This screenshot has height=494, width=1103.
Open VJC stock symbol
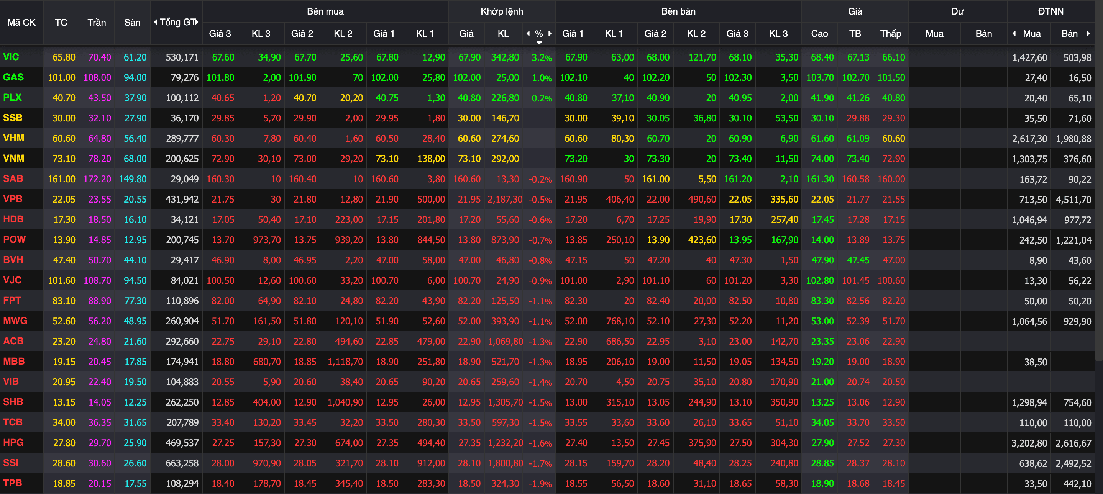coord(12,280)
